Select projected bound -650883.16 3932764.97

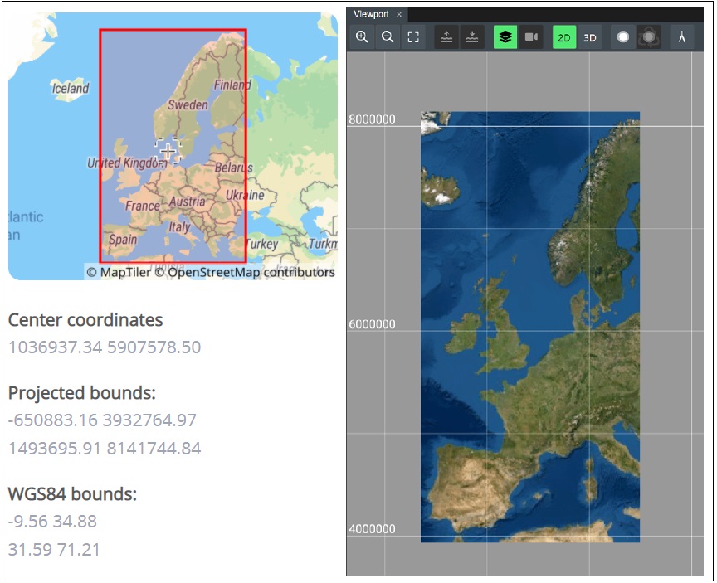(x=102, y=420)
